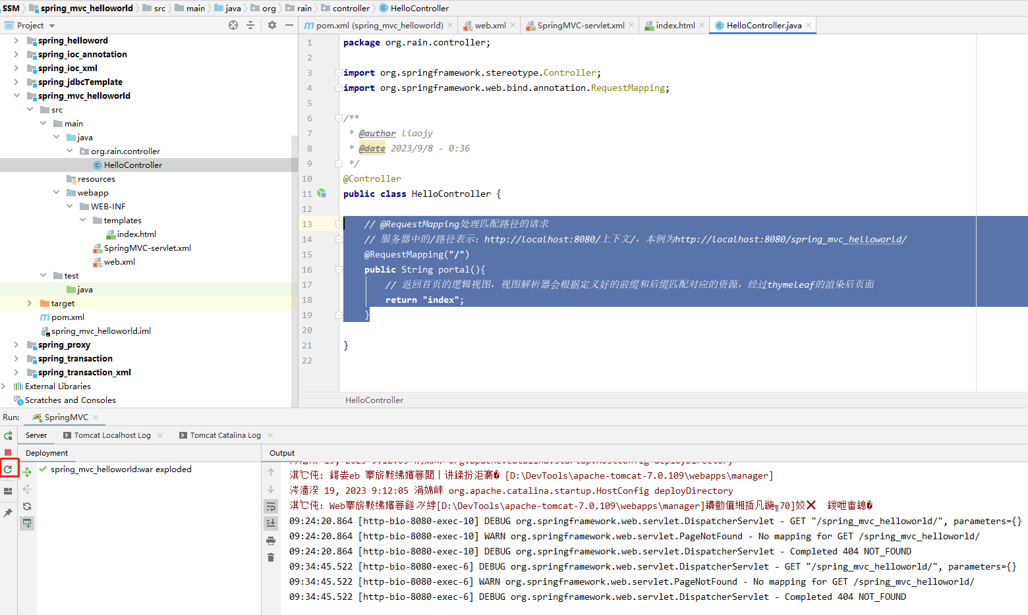Fold the import block at line 3

coord(339,73)
